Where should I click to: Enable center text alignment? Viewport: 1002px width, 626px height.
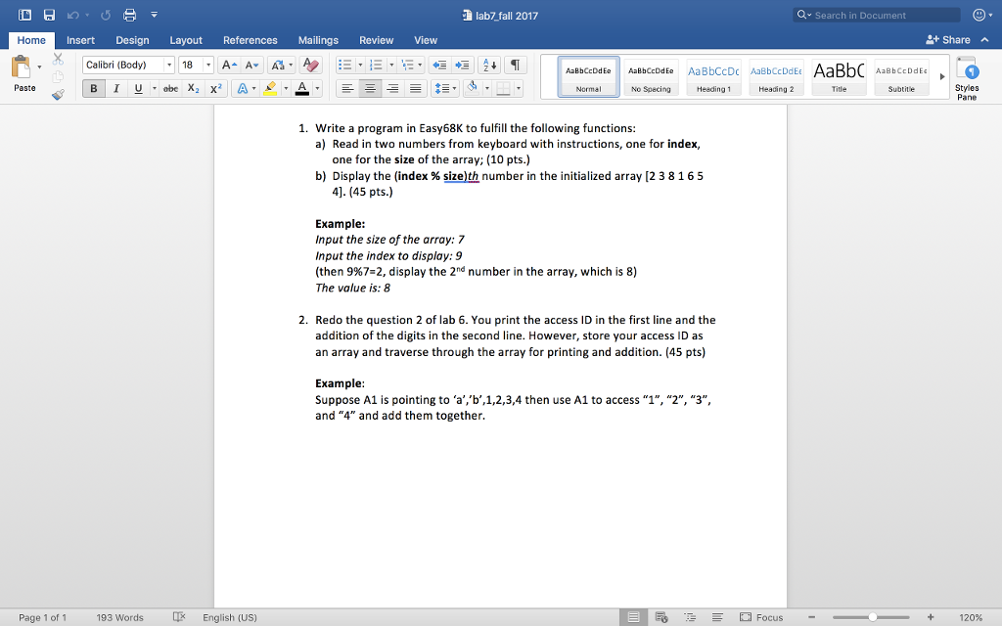369,87
